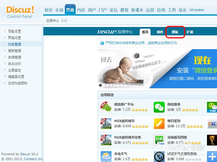Click the Comsenz Inc. footer link
This screenshot has height=162, width=217.
coord(34,159)
